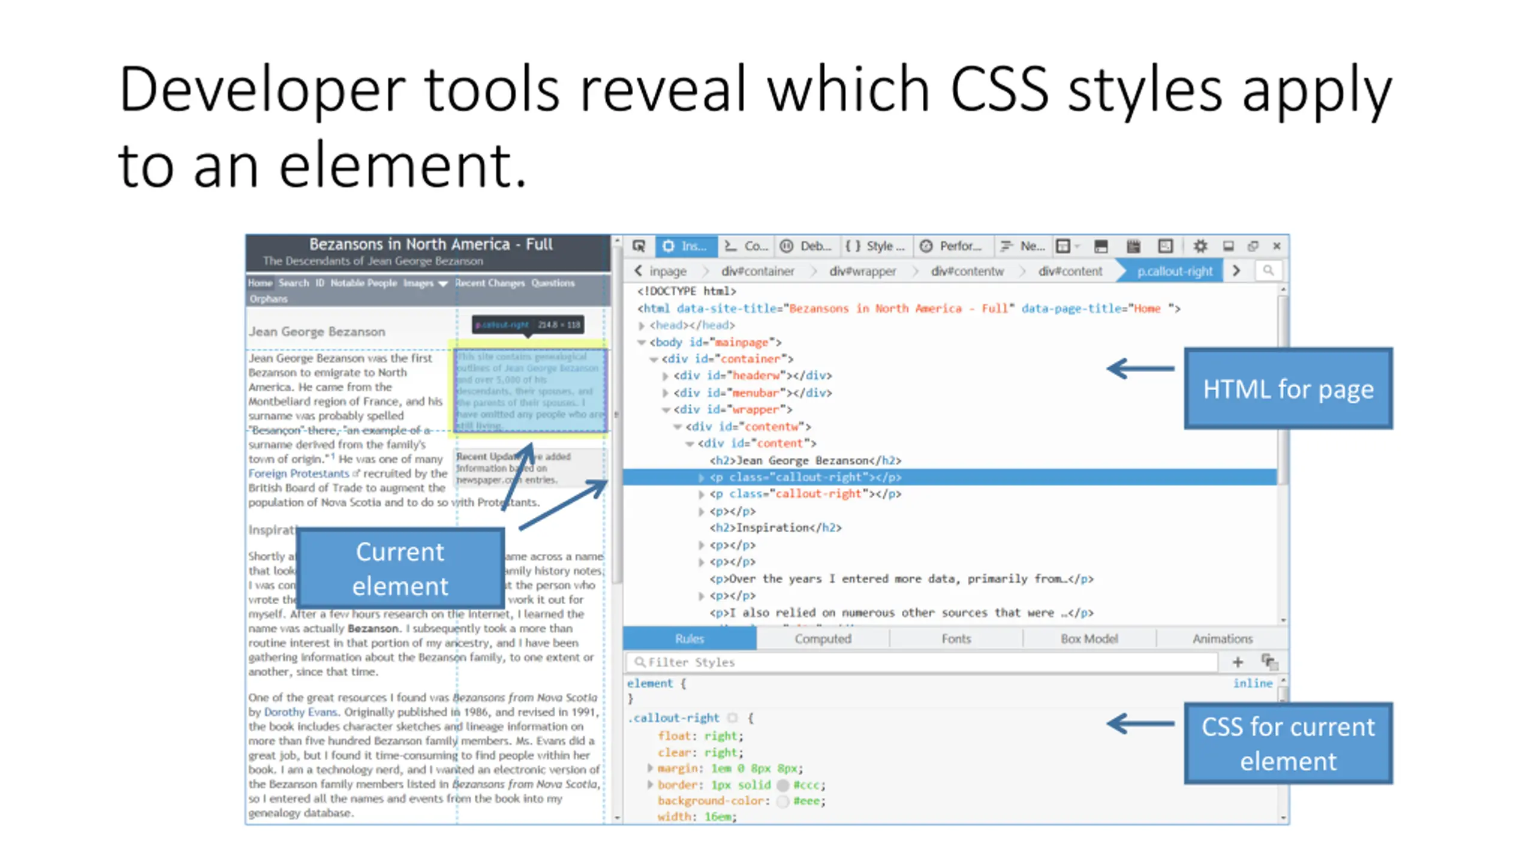Toggle the split console icon
The width and height of the screenshot is (1535, 863).
[x=1101, y=246]
